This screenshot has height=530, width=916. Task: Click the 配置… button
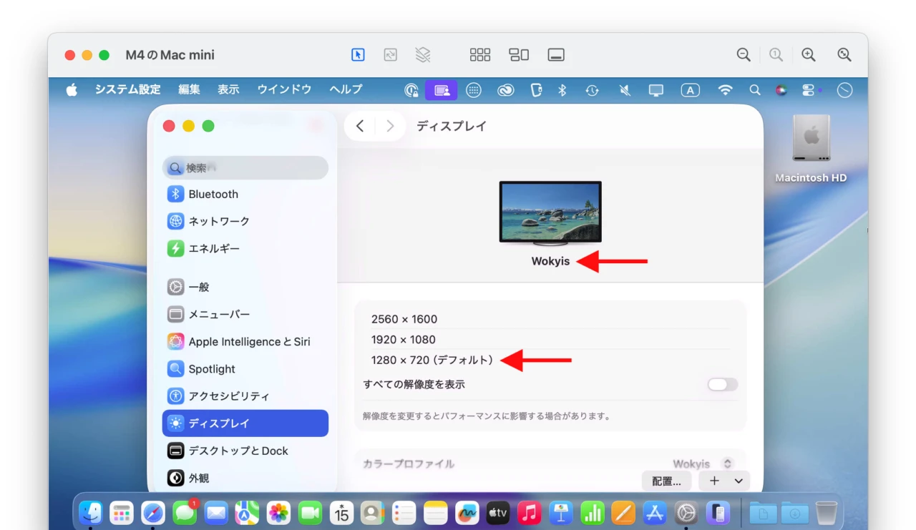coord(666,481)
